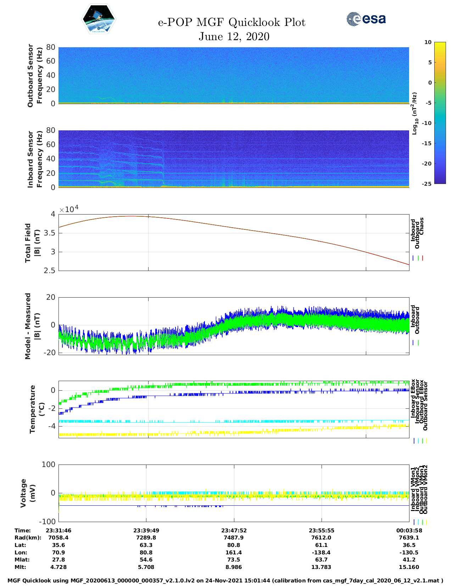Click the Inboard Sensor spectrogram panel
Screen dimensions: 452x586
(x=234, y=159)
